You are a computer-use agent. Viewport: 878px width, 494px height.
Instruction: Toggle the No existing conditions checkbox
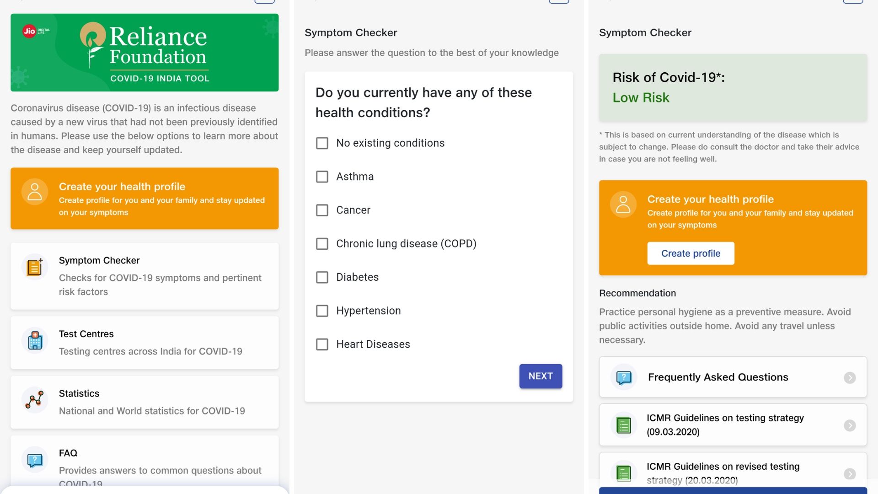tap(321, 143)
